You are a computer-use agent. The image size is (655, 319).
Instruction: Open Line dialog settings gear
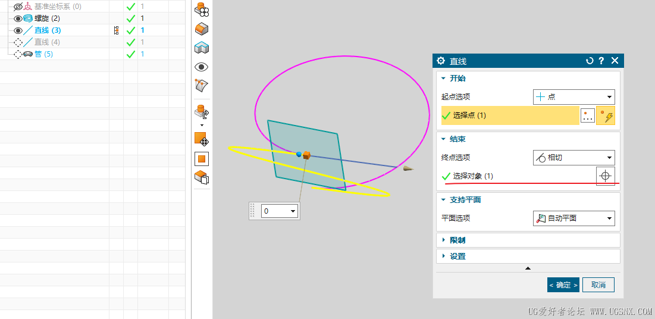coord(441,61)
